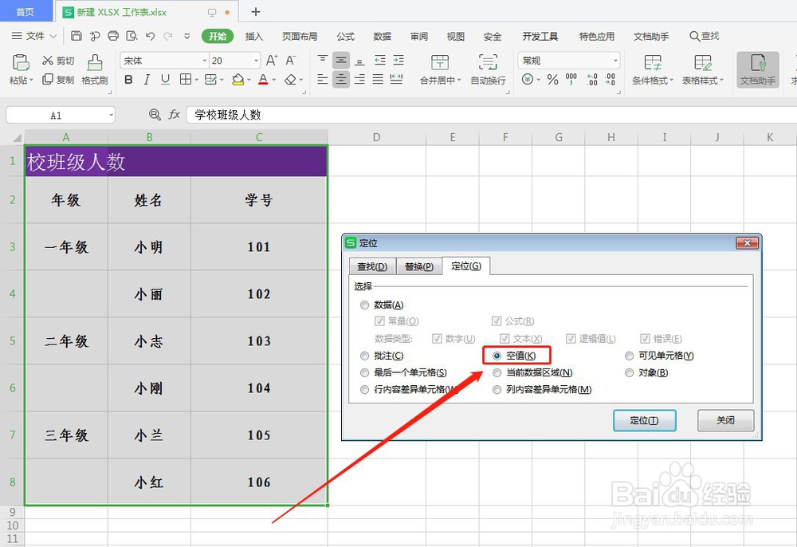Click the 关闭 close button in dialog
Image resolution: width=797 pixels, height=547 pixels.
tap(725, 420)
